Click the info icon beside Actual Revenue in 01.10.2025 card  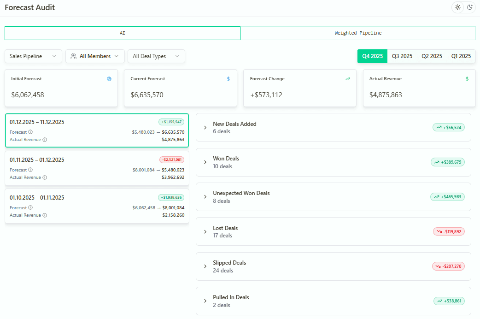[44, 215]
